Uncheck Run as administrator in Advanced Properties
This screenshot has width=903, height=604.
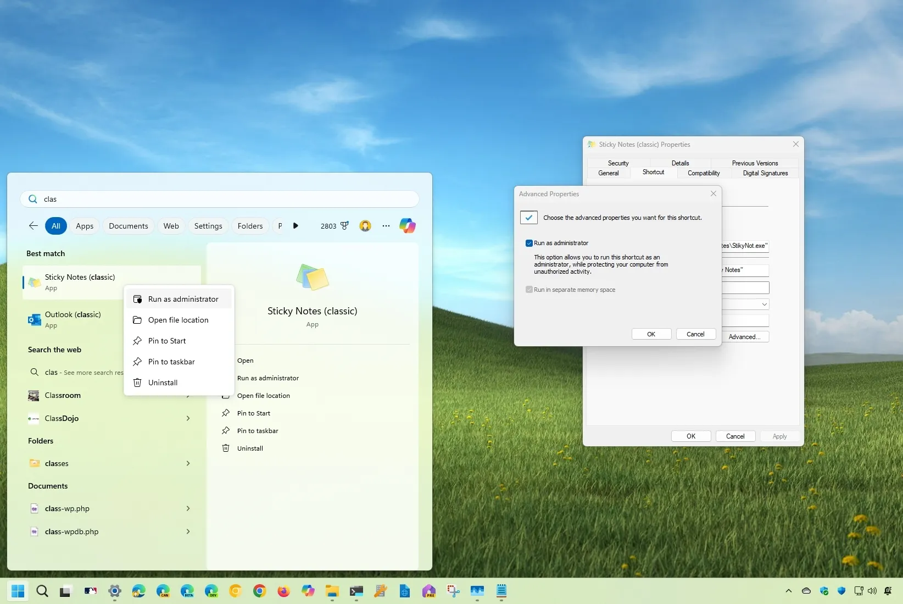[529, 243]
